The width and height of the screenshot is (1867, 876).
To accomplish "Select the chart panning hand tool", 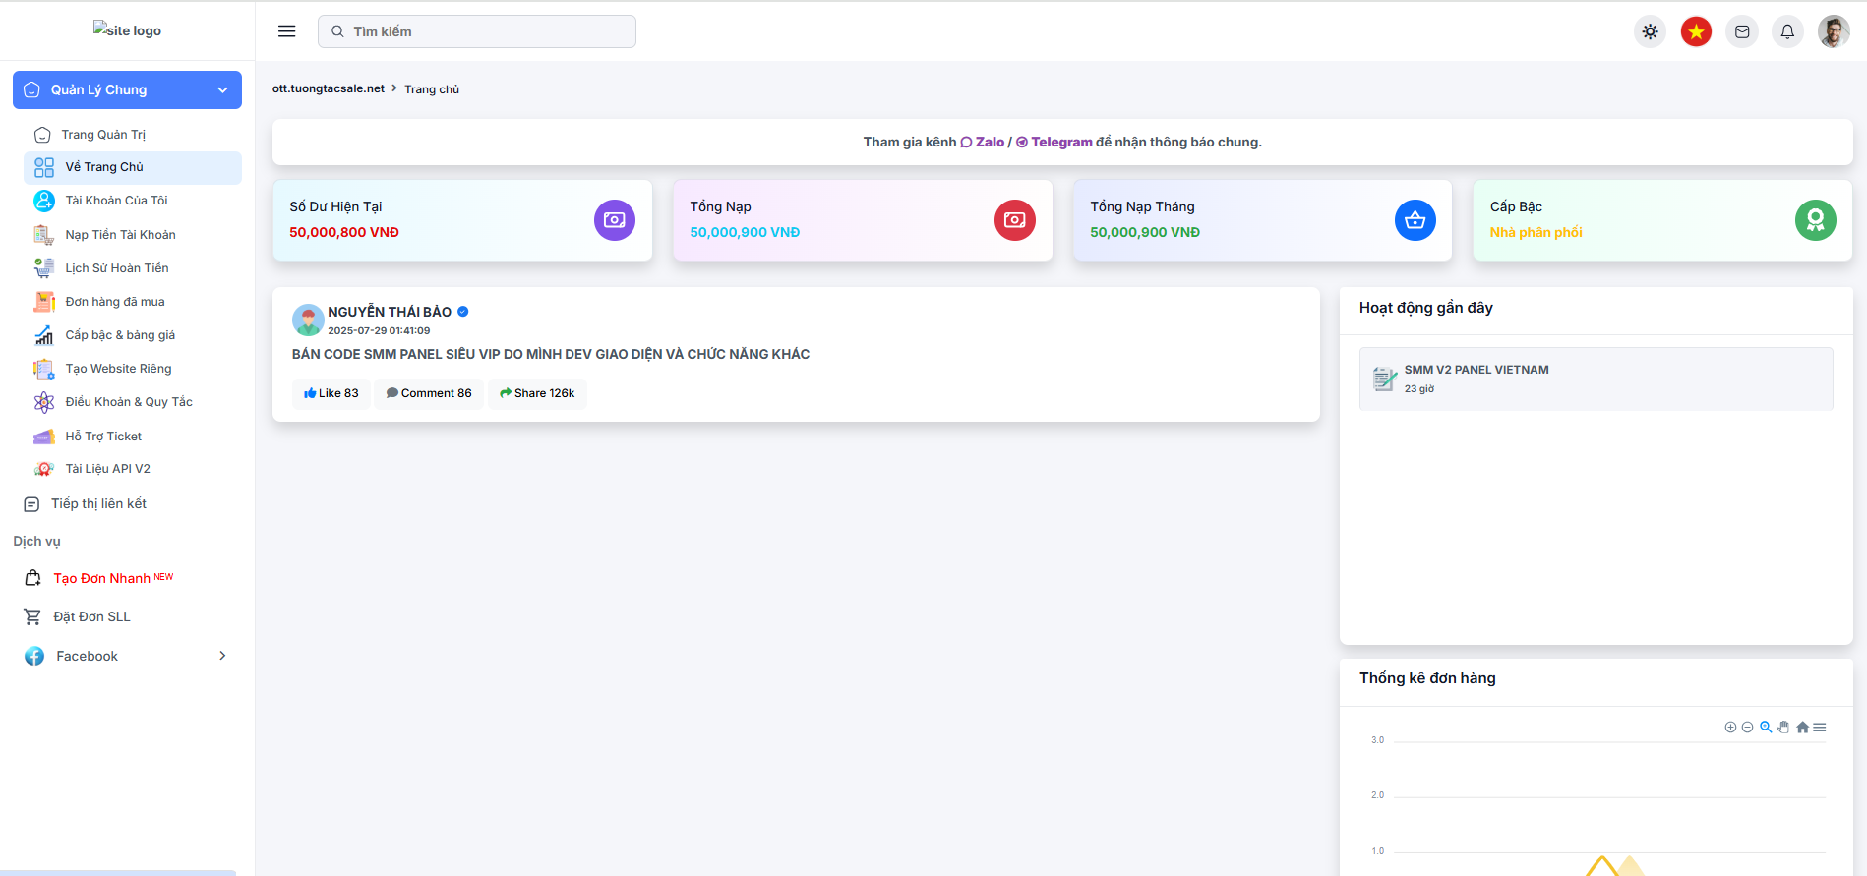I will coord(1783,728).
